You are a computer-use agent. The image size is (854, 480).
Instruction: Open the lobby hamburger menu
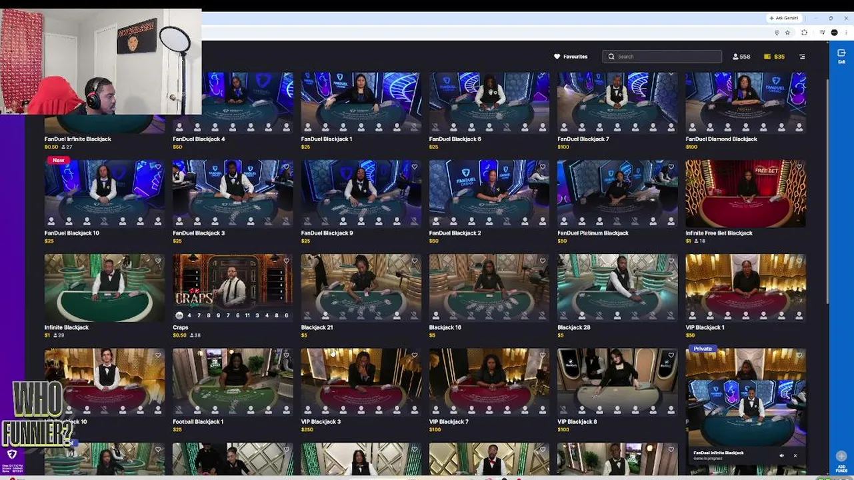pos(802,57)
